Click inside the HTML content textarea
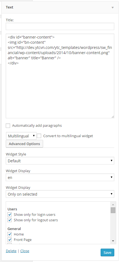Image resolution: width=120 pixels, height=262 pixels. [60, 76]
